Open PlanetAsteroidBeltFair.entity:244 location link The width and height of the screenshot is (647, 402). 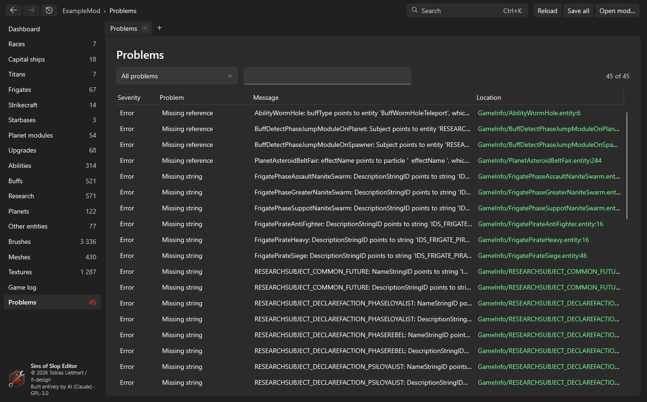pyautogui.click(x=540, y=160)
